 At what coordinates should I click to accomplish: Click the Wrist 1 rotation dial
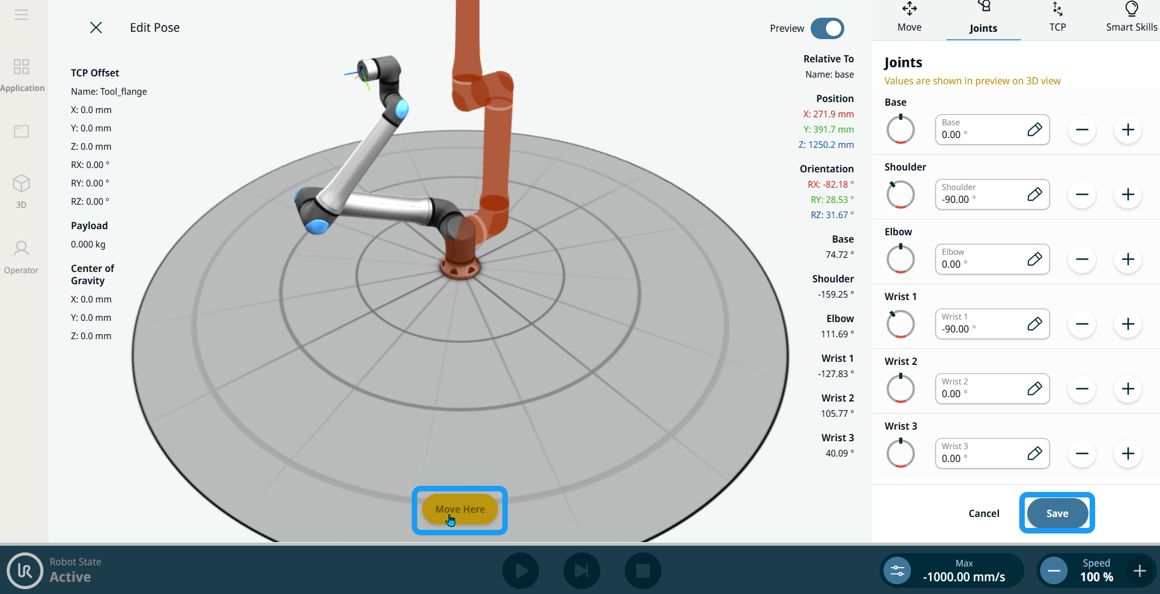pyautogui.click(x=901, y=324)
